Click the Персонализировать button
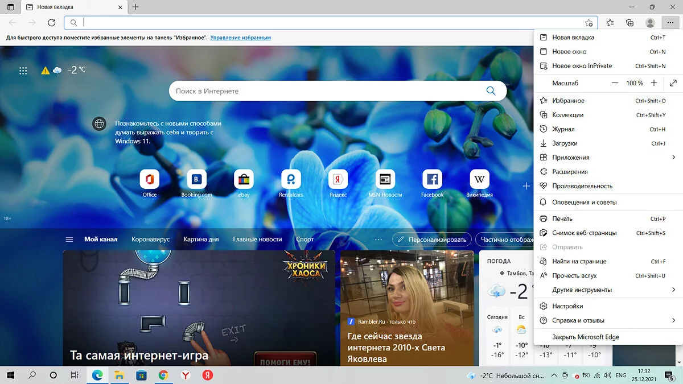Screen dimensions: 683x384 click(433, 240)
